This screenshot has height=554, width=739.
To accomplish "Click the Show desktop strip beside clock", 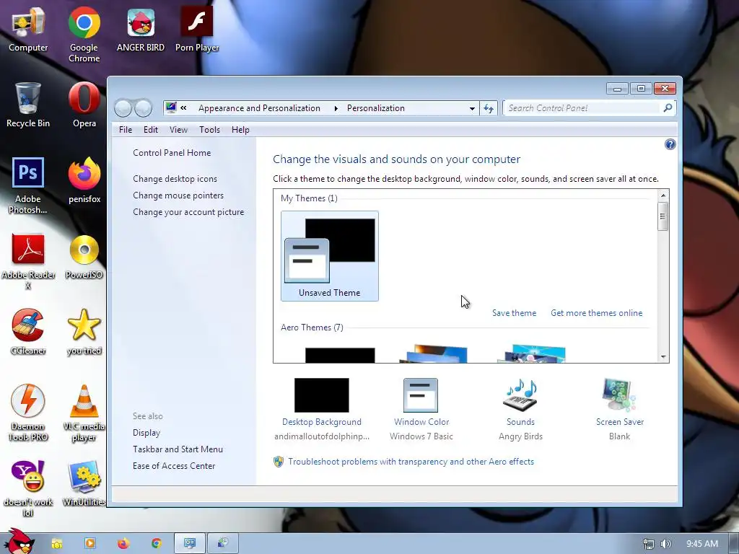I will tap(734, 544).
